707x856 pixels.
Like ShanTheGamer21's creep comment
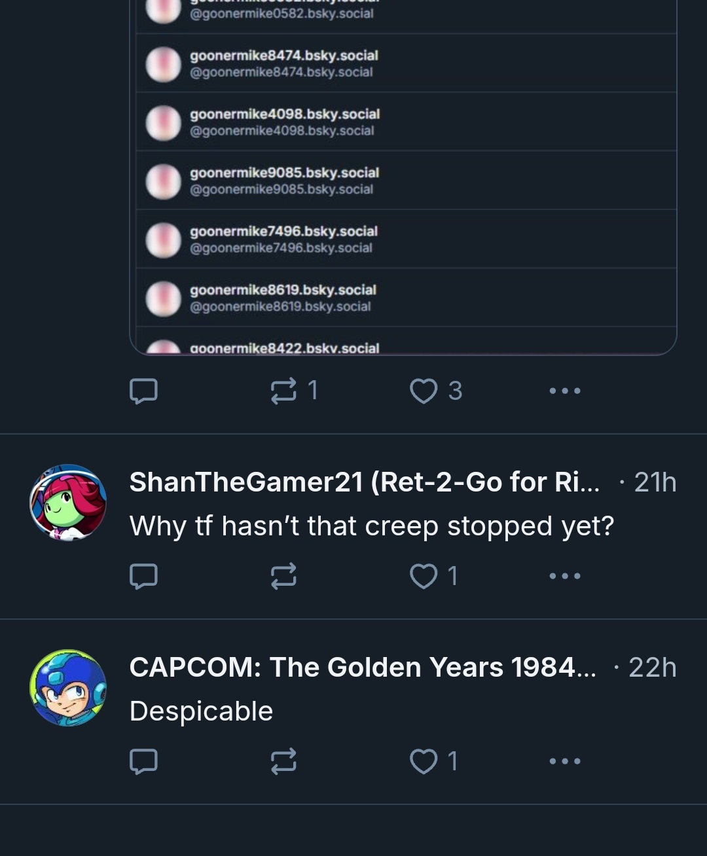coord(424,576)
